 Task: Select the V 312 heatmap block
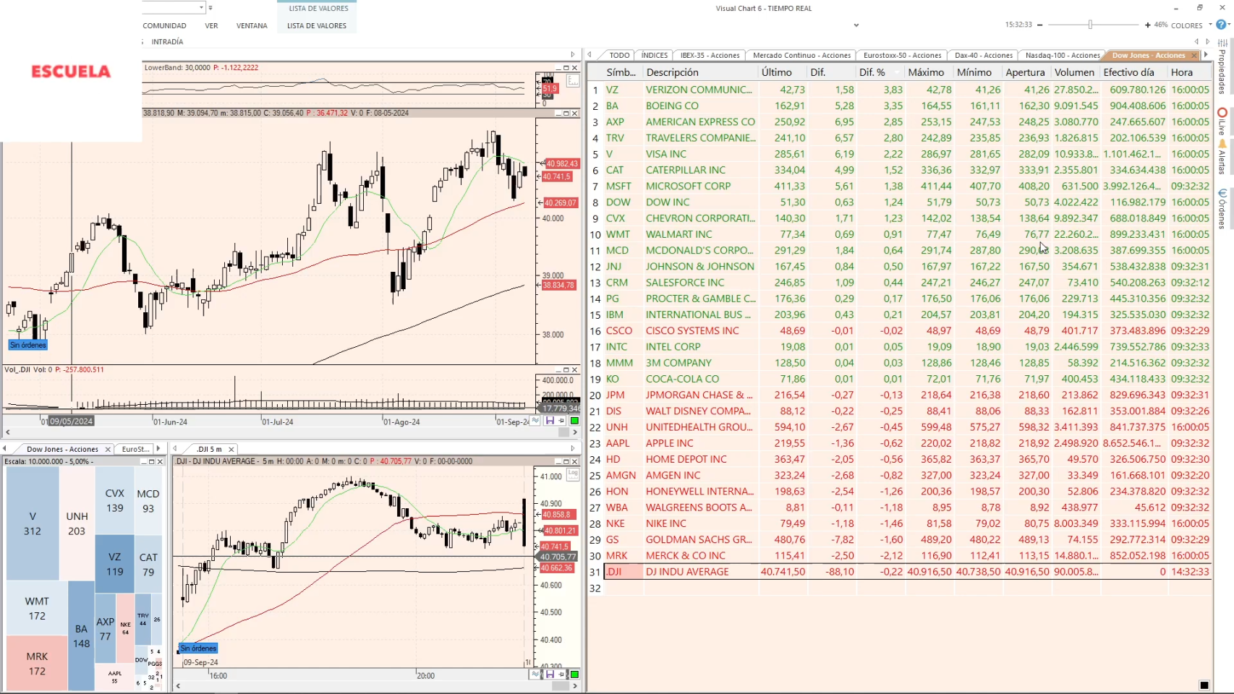tap(33, 523)
